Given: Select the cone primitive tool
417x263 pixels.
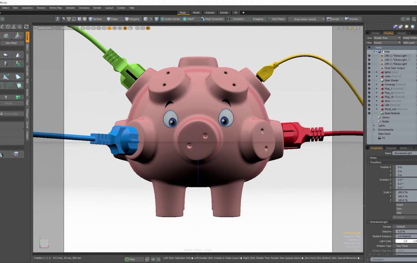Looking at the screenshot, I should pos(18,54).
